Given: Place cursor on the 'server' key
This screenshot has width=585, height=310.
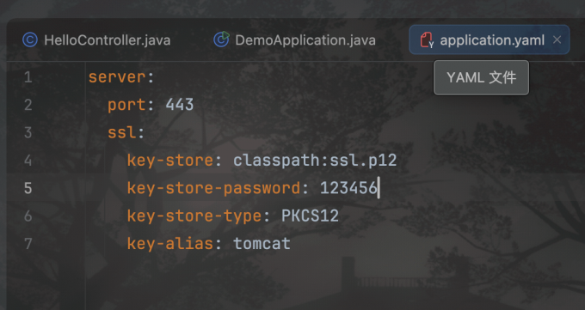Looking at the screenshot, I should pyautogui.click(x=117, y=77).
